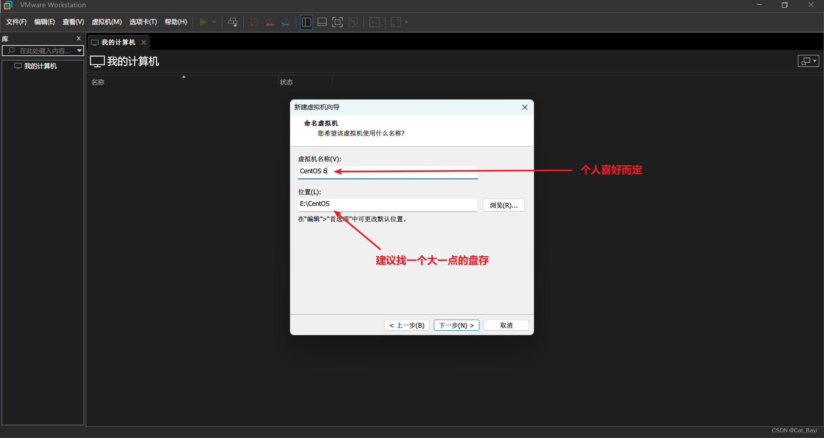Viewport: 824px width, 438px height.
Task: Close the 库 library panel
Action: pos(79,39)
